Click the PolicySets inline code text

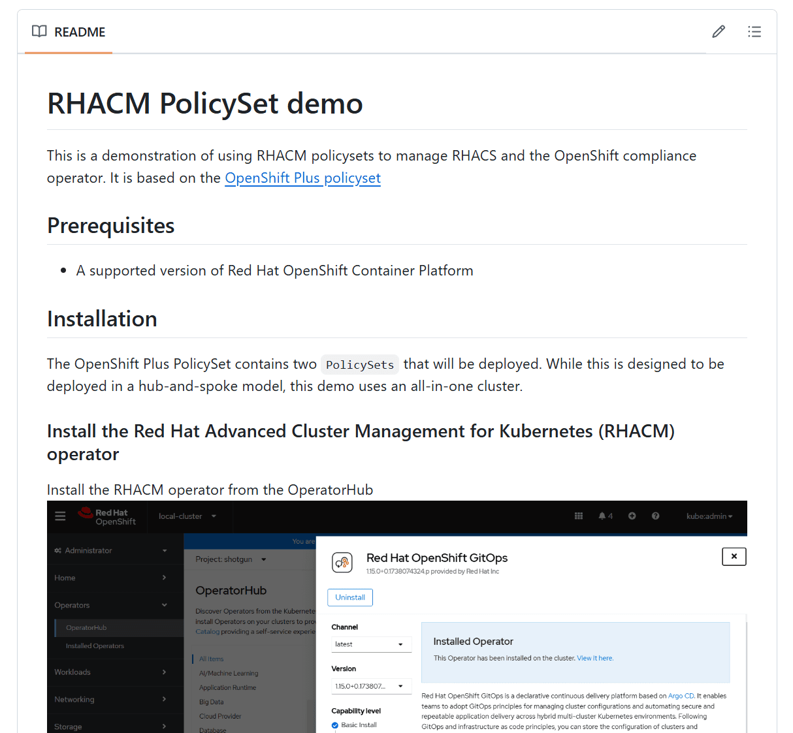(x=360, y=364)
